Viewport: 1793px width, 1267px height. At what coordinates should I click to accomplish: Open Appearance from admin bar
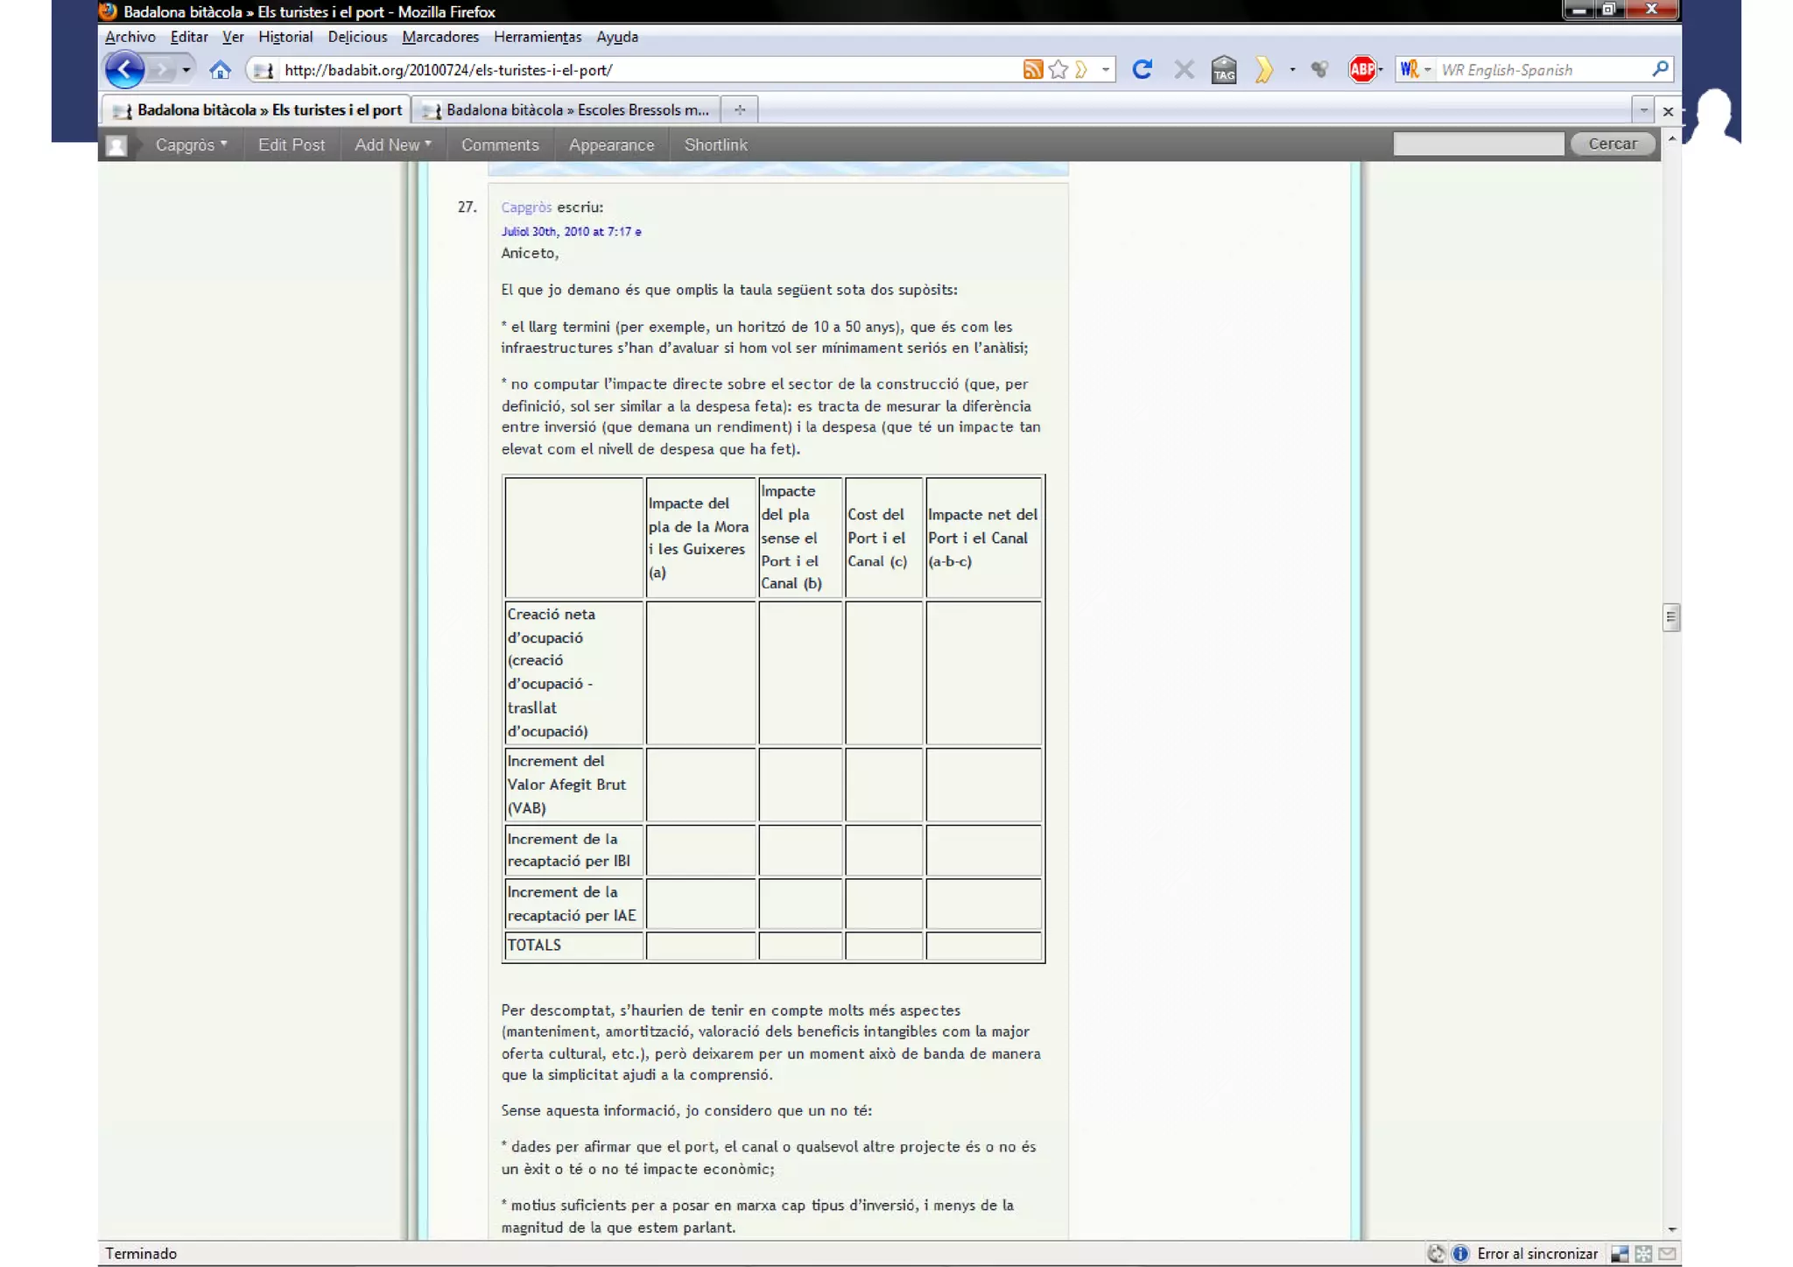click(x=611, y=145)
